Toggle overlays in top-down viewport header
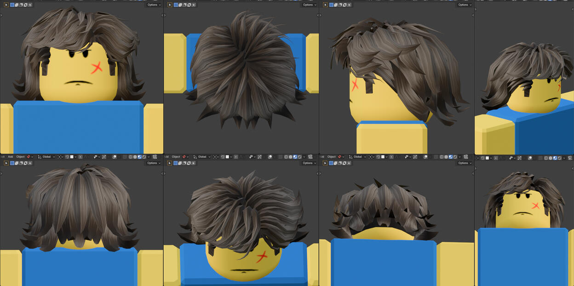 tap(270, 157)
